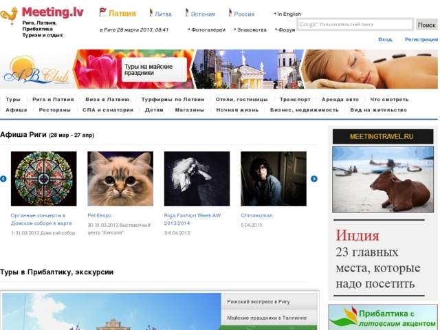440x330 pixels.
Task: Open the Туры menu item
Action: tap(13, 100)
